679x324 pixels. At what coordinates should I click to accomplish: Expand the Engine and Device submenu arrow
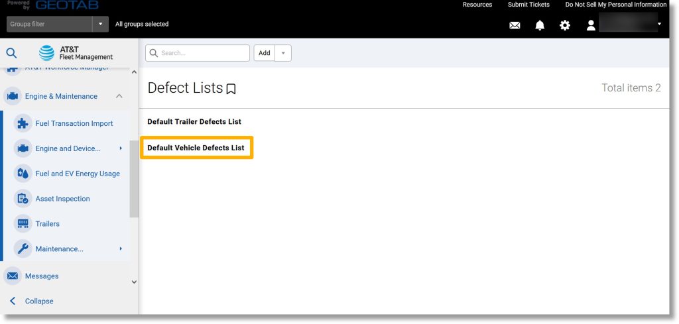coord(121,148)
